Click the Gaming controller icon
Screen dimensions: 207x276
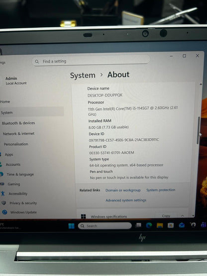click(2, 184)
